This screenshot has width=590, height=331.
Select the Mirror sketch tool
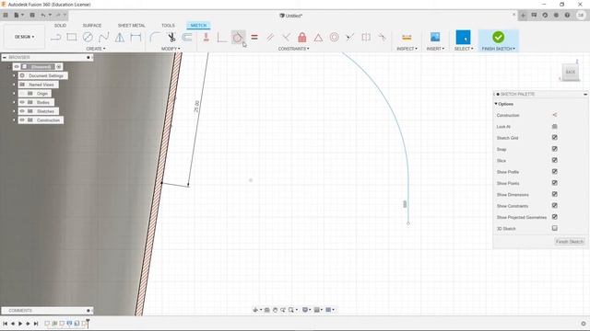click(120, 37)
